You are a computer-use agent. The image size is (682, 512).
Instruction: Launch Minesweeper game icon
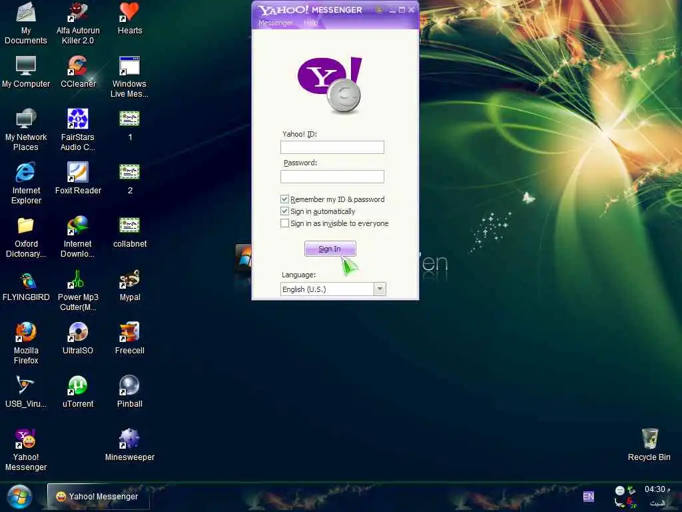tap(130, 445)
